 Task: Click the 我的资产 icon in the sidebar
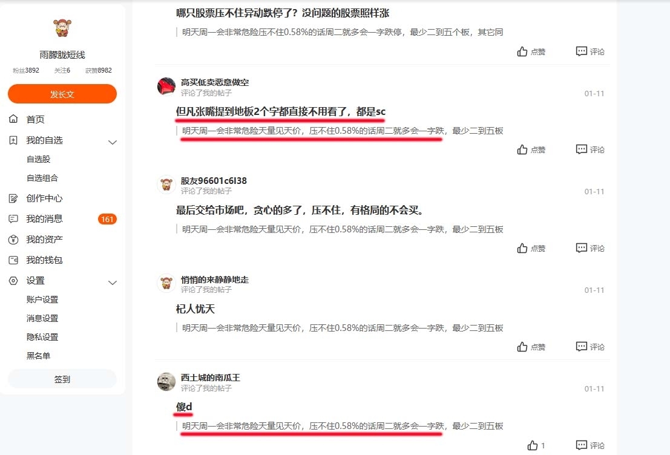[x=13, y=239]
